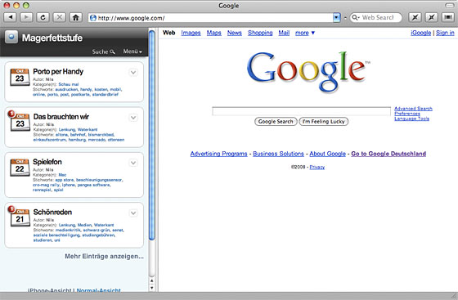Image resolution: width=458 pixels, height=300 pixels.
Task: Open the Mail link on Google
Action: pos(284,33)
